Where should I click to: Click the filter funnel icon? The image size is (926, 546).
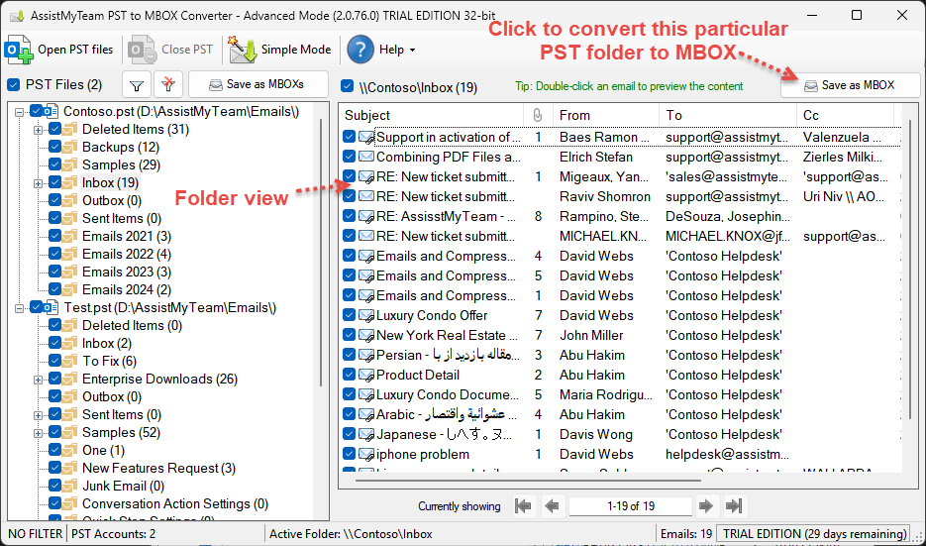point(137,85)
